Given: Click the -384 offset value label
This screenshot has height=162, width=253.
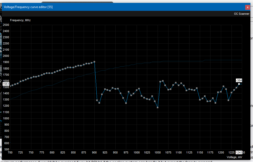Looking at the screenshot, I should [239, 80].
